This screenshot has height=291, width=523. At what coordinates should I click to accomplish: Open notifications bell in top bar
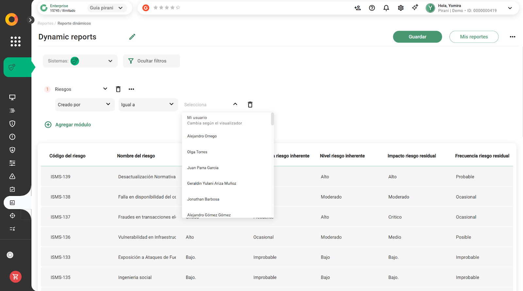[386, 8]
